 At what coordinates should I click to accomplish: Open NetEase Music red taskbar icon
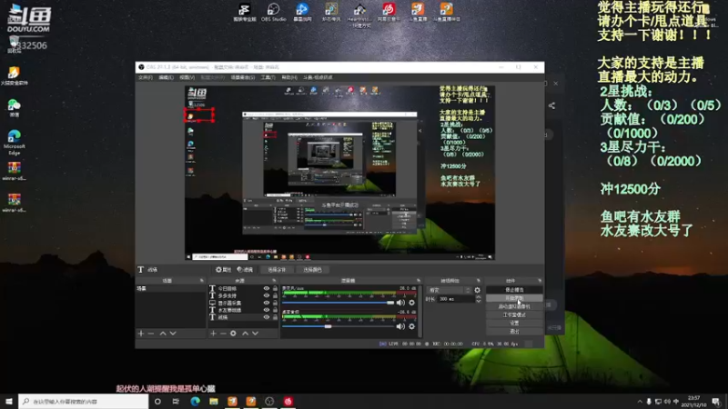pyautogui.click(x=288, y=401)
